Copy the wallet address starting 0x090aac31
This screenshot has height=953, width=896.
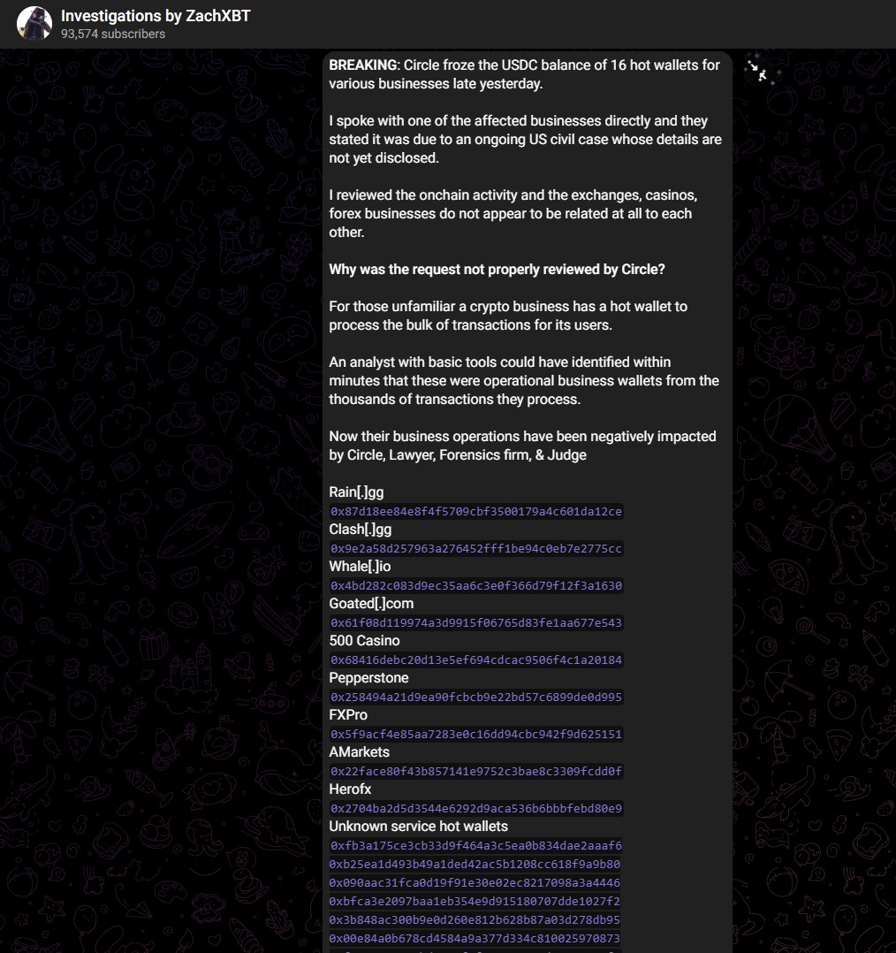pos(475,883)
